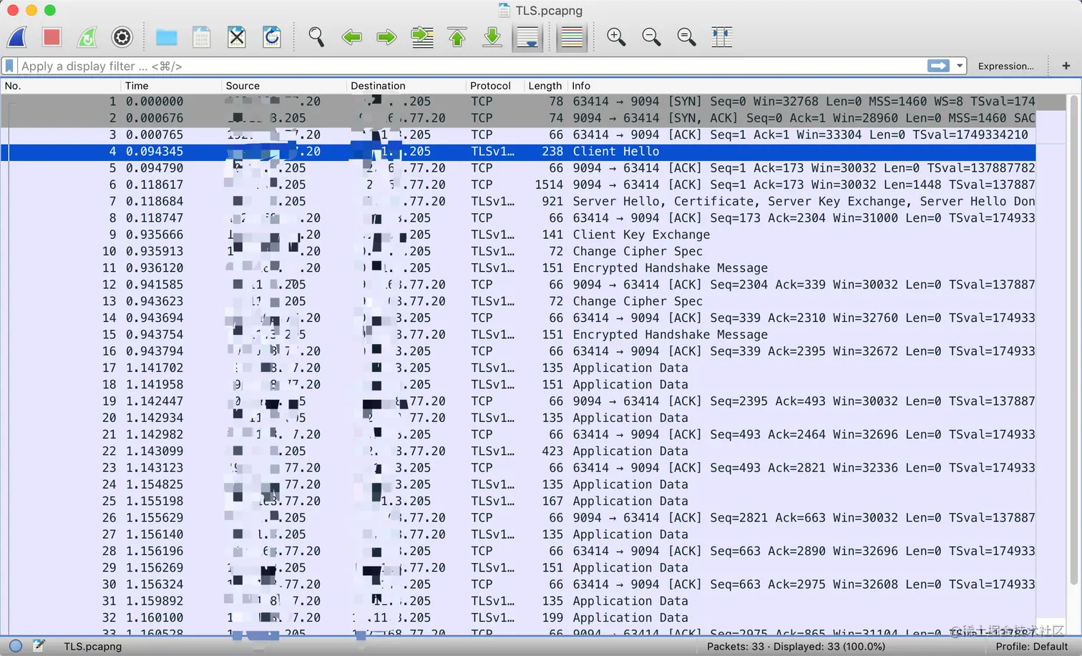This screenshot has height=656, width=1082.
Task: Open capture options with the gear icon
Action: pos(122,36)
